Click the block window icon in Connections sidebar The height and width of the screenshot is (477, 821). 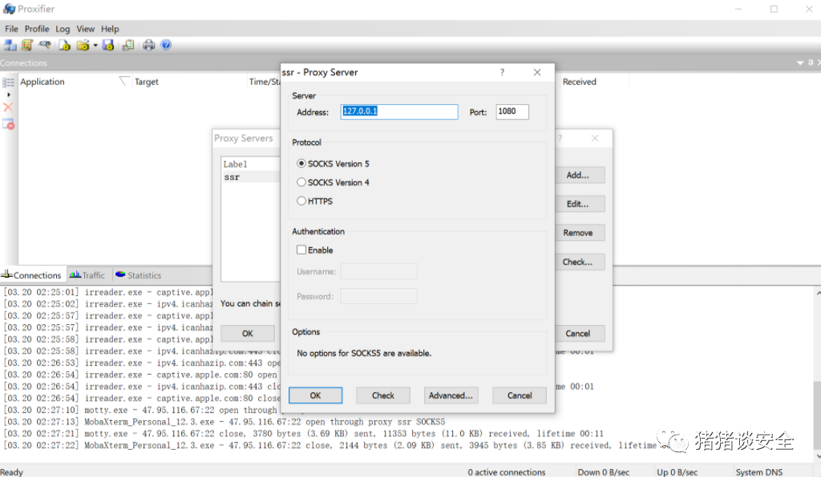8,124
